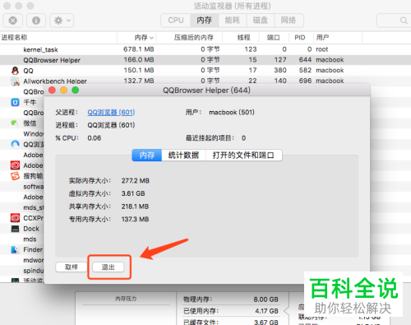Click the 内存压力 graph panel
Viewport: 411px width, 325px height.
click(x=126, y=309)
